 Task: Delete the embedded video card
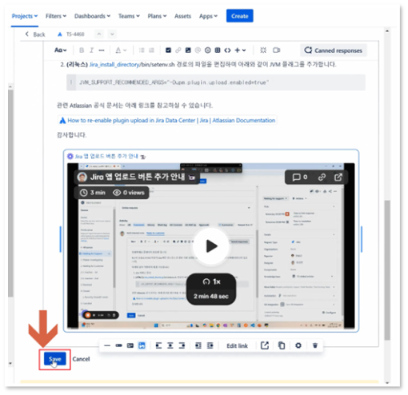[315, 345]
